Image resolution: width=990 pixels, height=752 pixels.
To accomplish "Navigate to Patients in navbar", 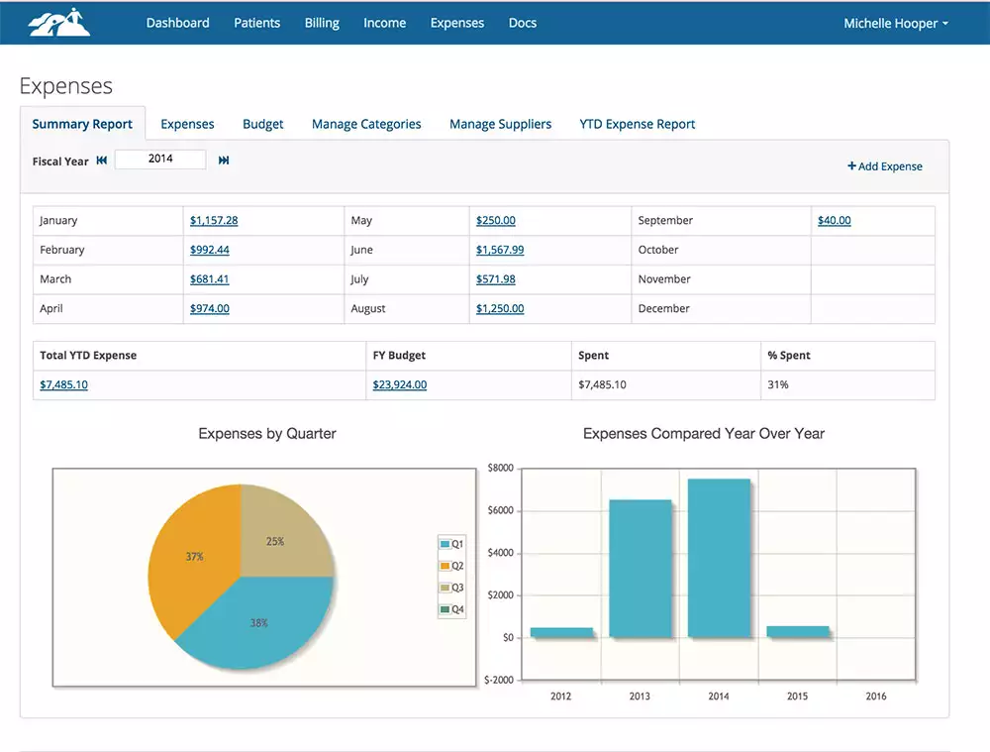I will (x=256, y=23).
